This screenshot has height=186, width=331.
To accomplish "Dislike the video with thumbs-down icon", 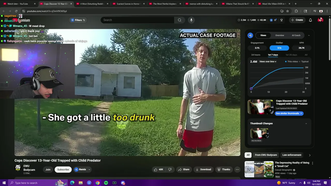I will coord(170,169).
